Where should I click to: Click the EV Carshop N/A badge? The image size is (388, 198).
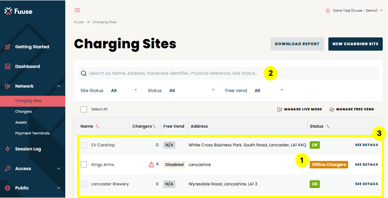click(x=169, y=145)
